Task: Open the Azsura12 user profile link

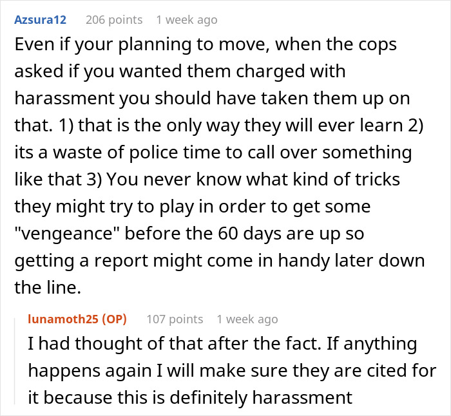Action: 39,20
